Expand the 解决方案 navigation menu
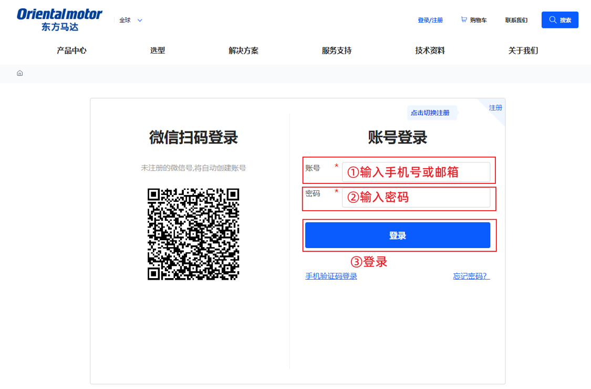 [243, 50]
